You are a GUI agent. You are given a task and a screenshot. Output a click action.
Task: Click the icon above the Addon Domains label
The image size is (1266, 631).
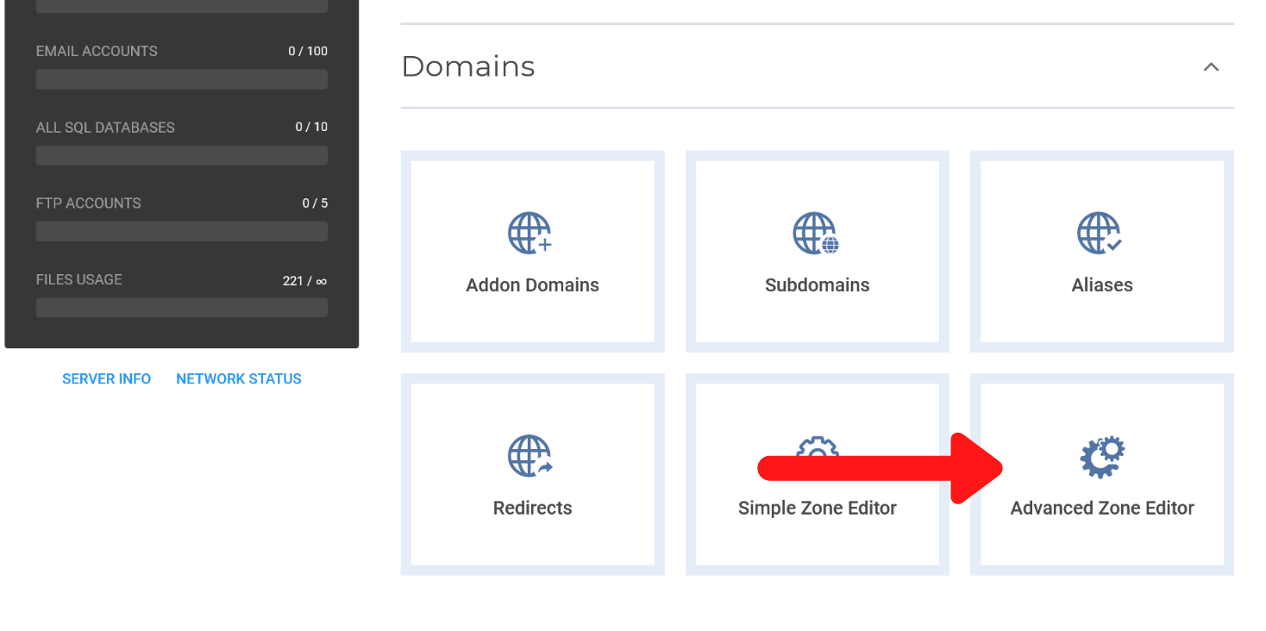[x=530, y=232]
